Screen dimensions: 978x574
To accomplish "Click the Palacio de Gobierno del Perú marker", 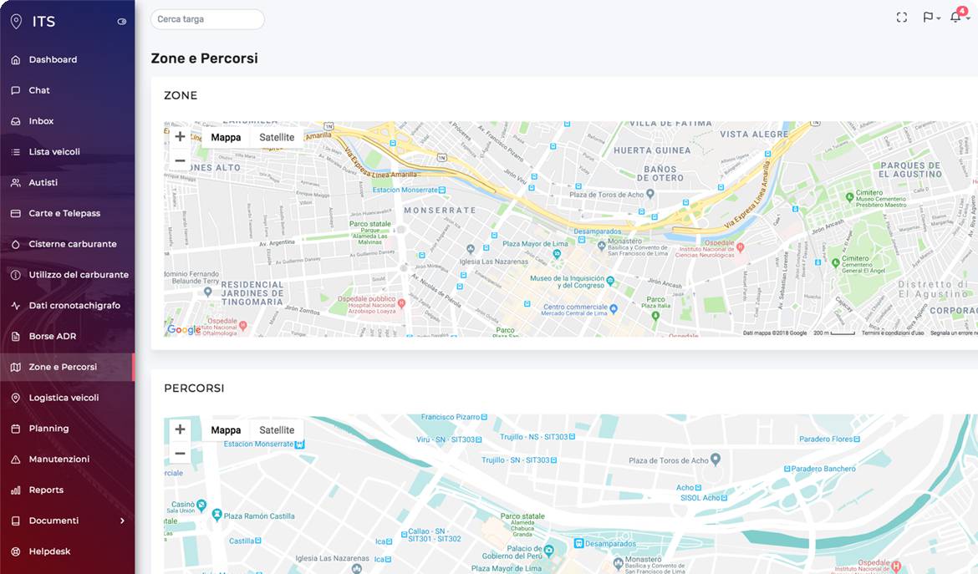I will [549, 551].
